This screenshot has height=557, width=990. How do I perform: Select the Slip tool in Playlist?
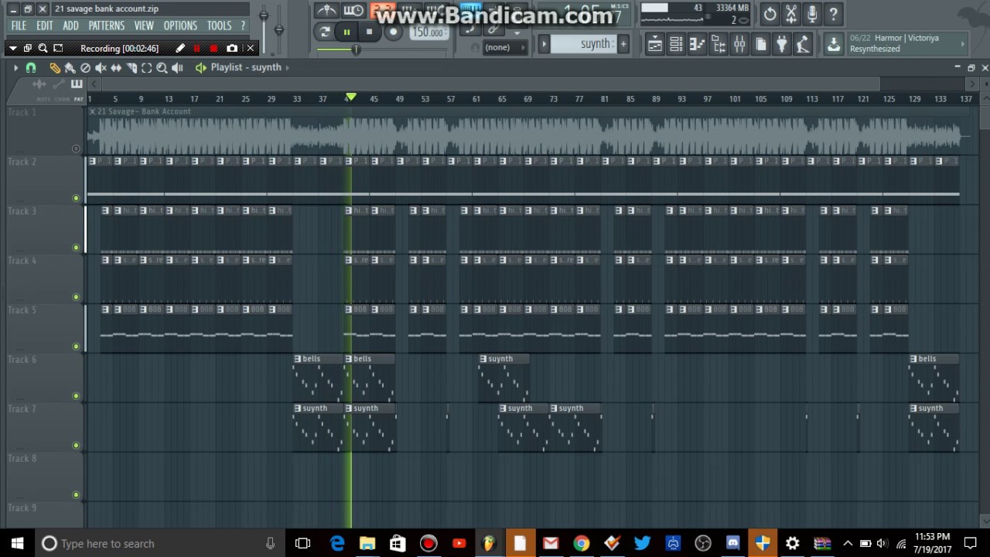click(116, 68)
